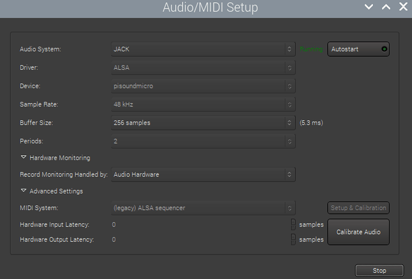Open the Device dropdown showing pisoundmicro
412x279 pixels.
click(x=203, y=86)
